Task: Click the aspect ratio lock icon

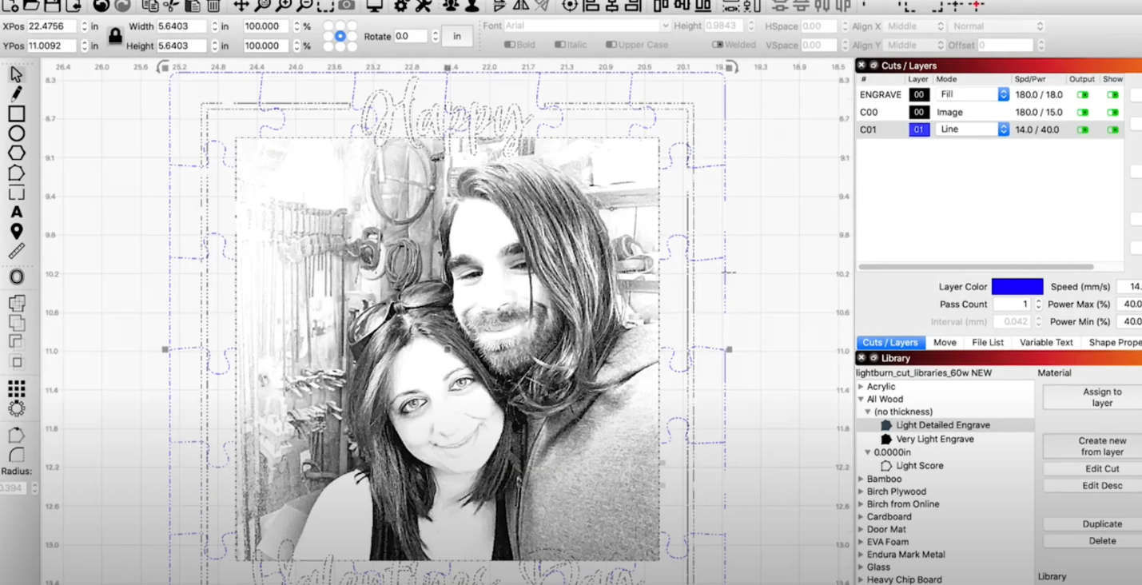Action: pos(115,36)
